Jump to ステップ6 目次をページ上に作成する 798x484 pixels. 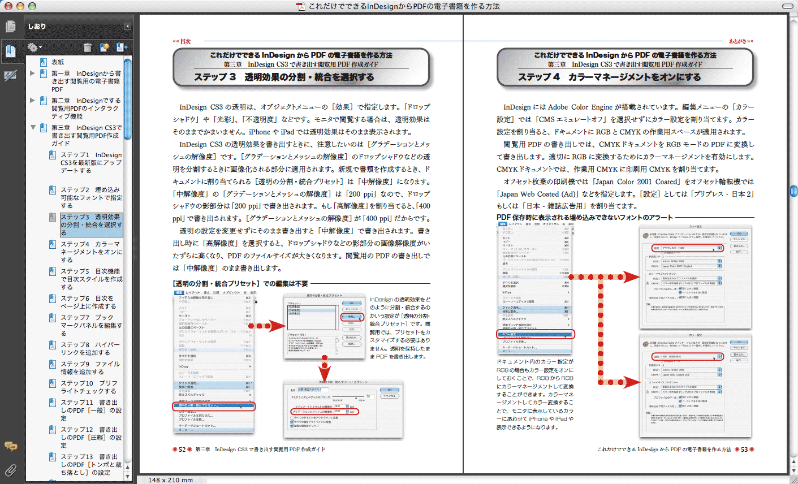[88, 302]
